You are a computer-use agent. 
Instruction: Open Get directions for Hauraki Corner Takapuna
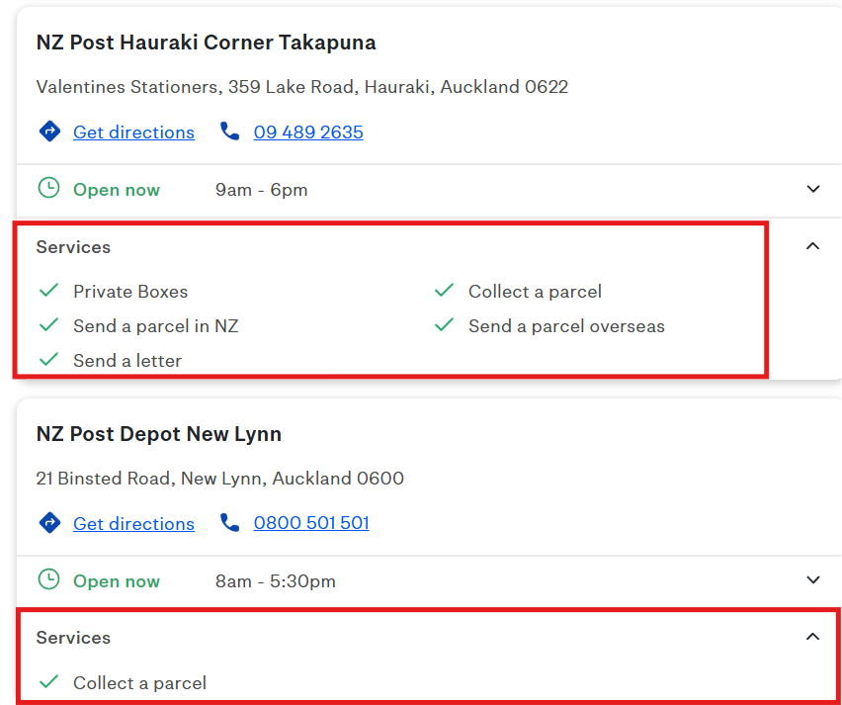(x=133, y=132)
